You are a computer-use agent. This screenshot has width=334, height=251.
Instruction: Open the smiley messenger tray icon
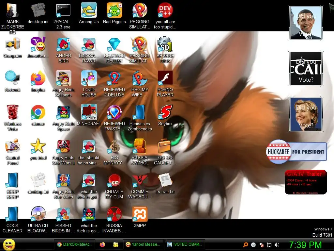[253, 245]
